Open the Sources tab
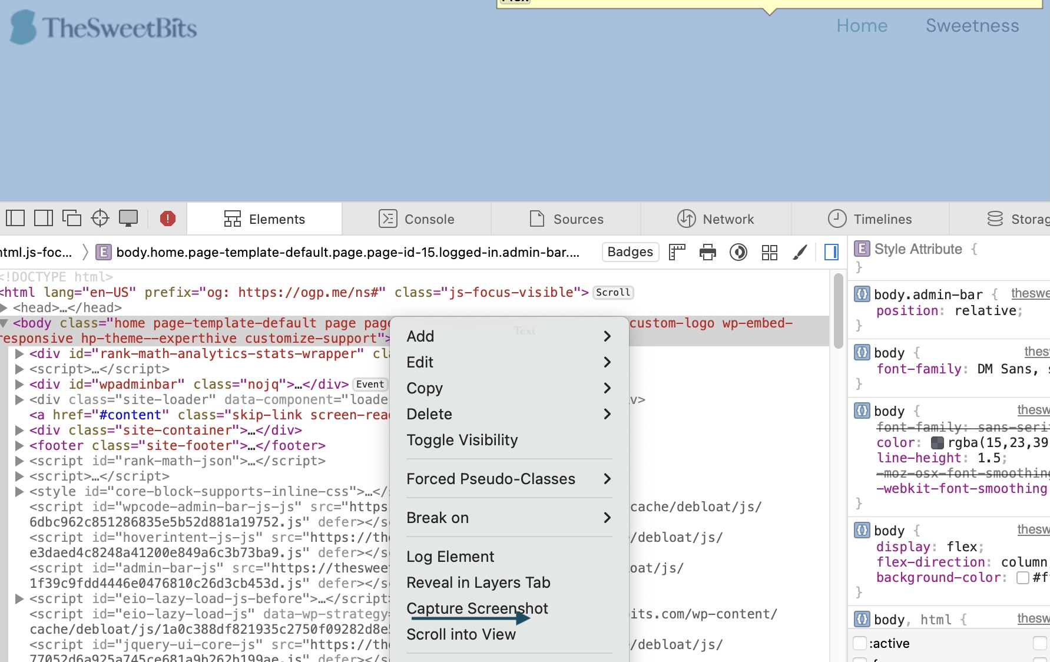The height and width of the screenshot is (662, 1050). coord(567,219)
